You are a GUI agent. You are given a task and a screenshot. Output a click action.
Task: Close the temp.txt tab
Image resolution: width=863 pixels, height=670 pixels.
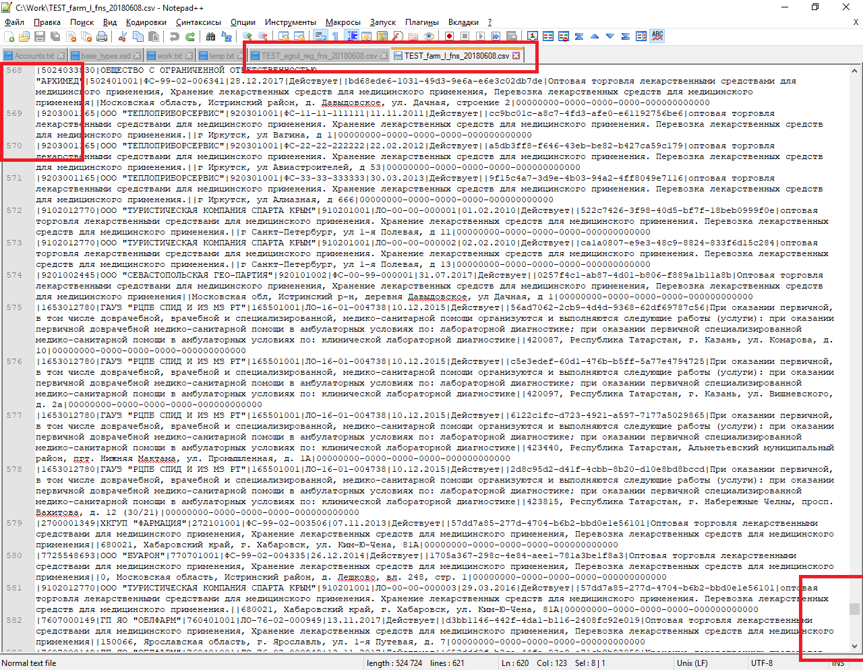[240, 56]
